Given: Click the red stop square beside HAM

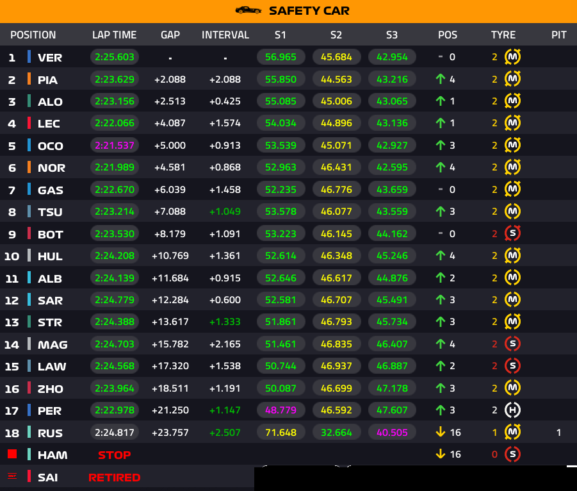Looking at the screenshot, I should click(x=12, y=454).
